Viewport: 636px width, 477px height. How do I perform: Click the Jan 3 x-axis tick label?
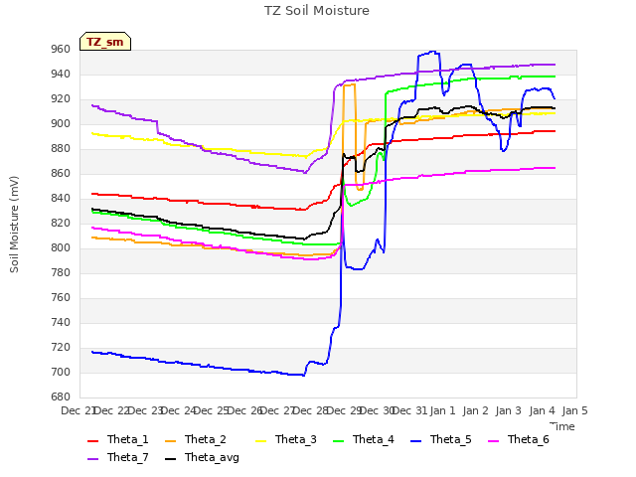click(x=509, y=410)
